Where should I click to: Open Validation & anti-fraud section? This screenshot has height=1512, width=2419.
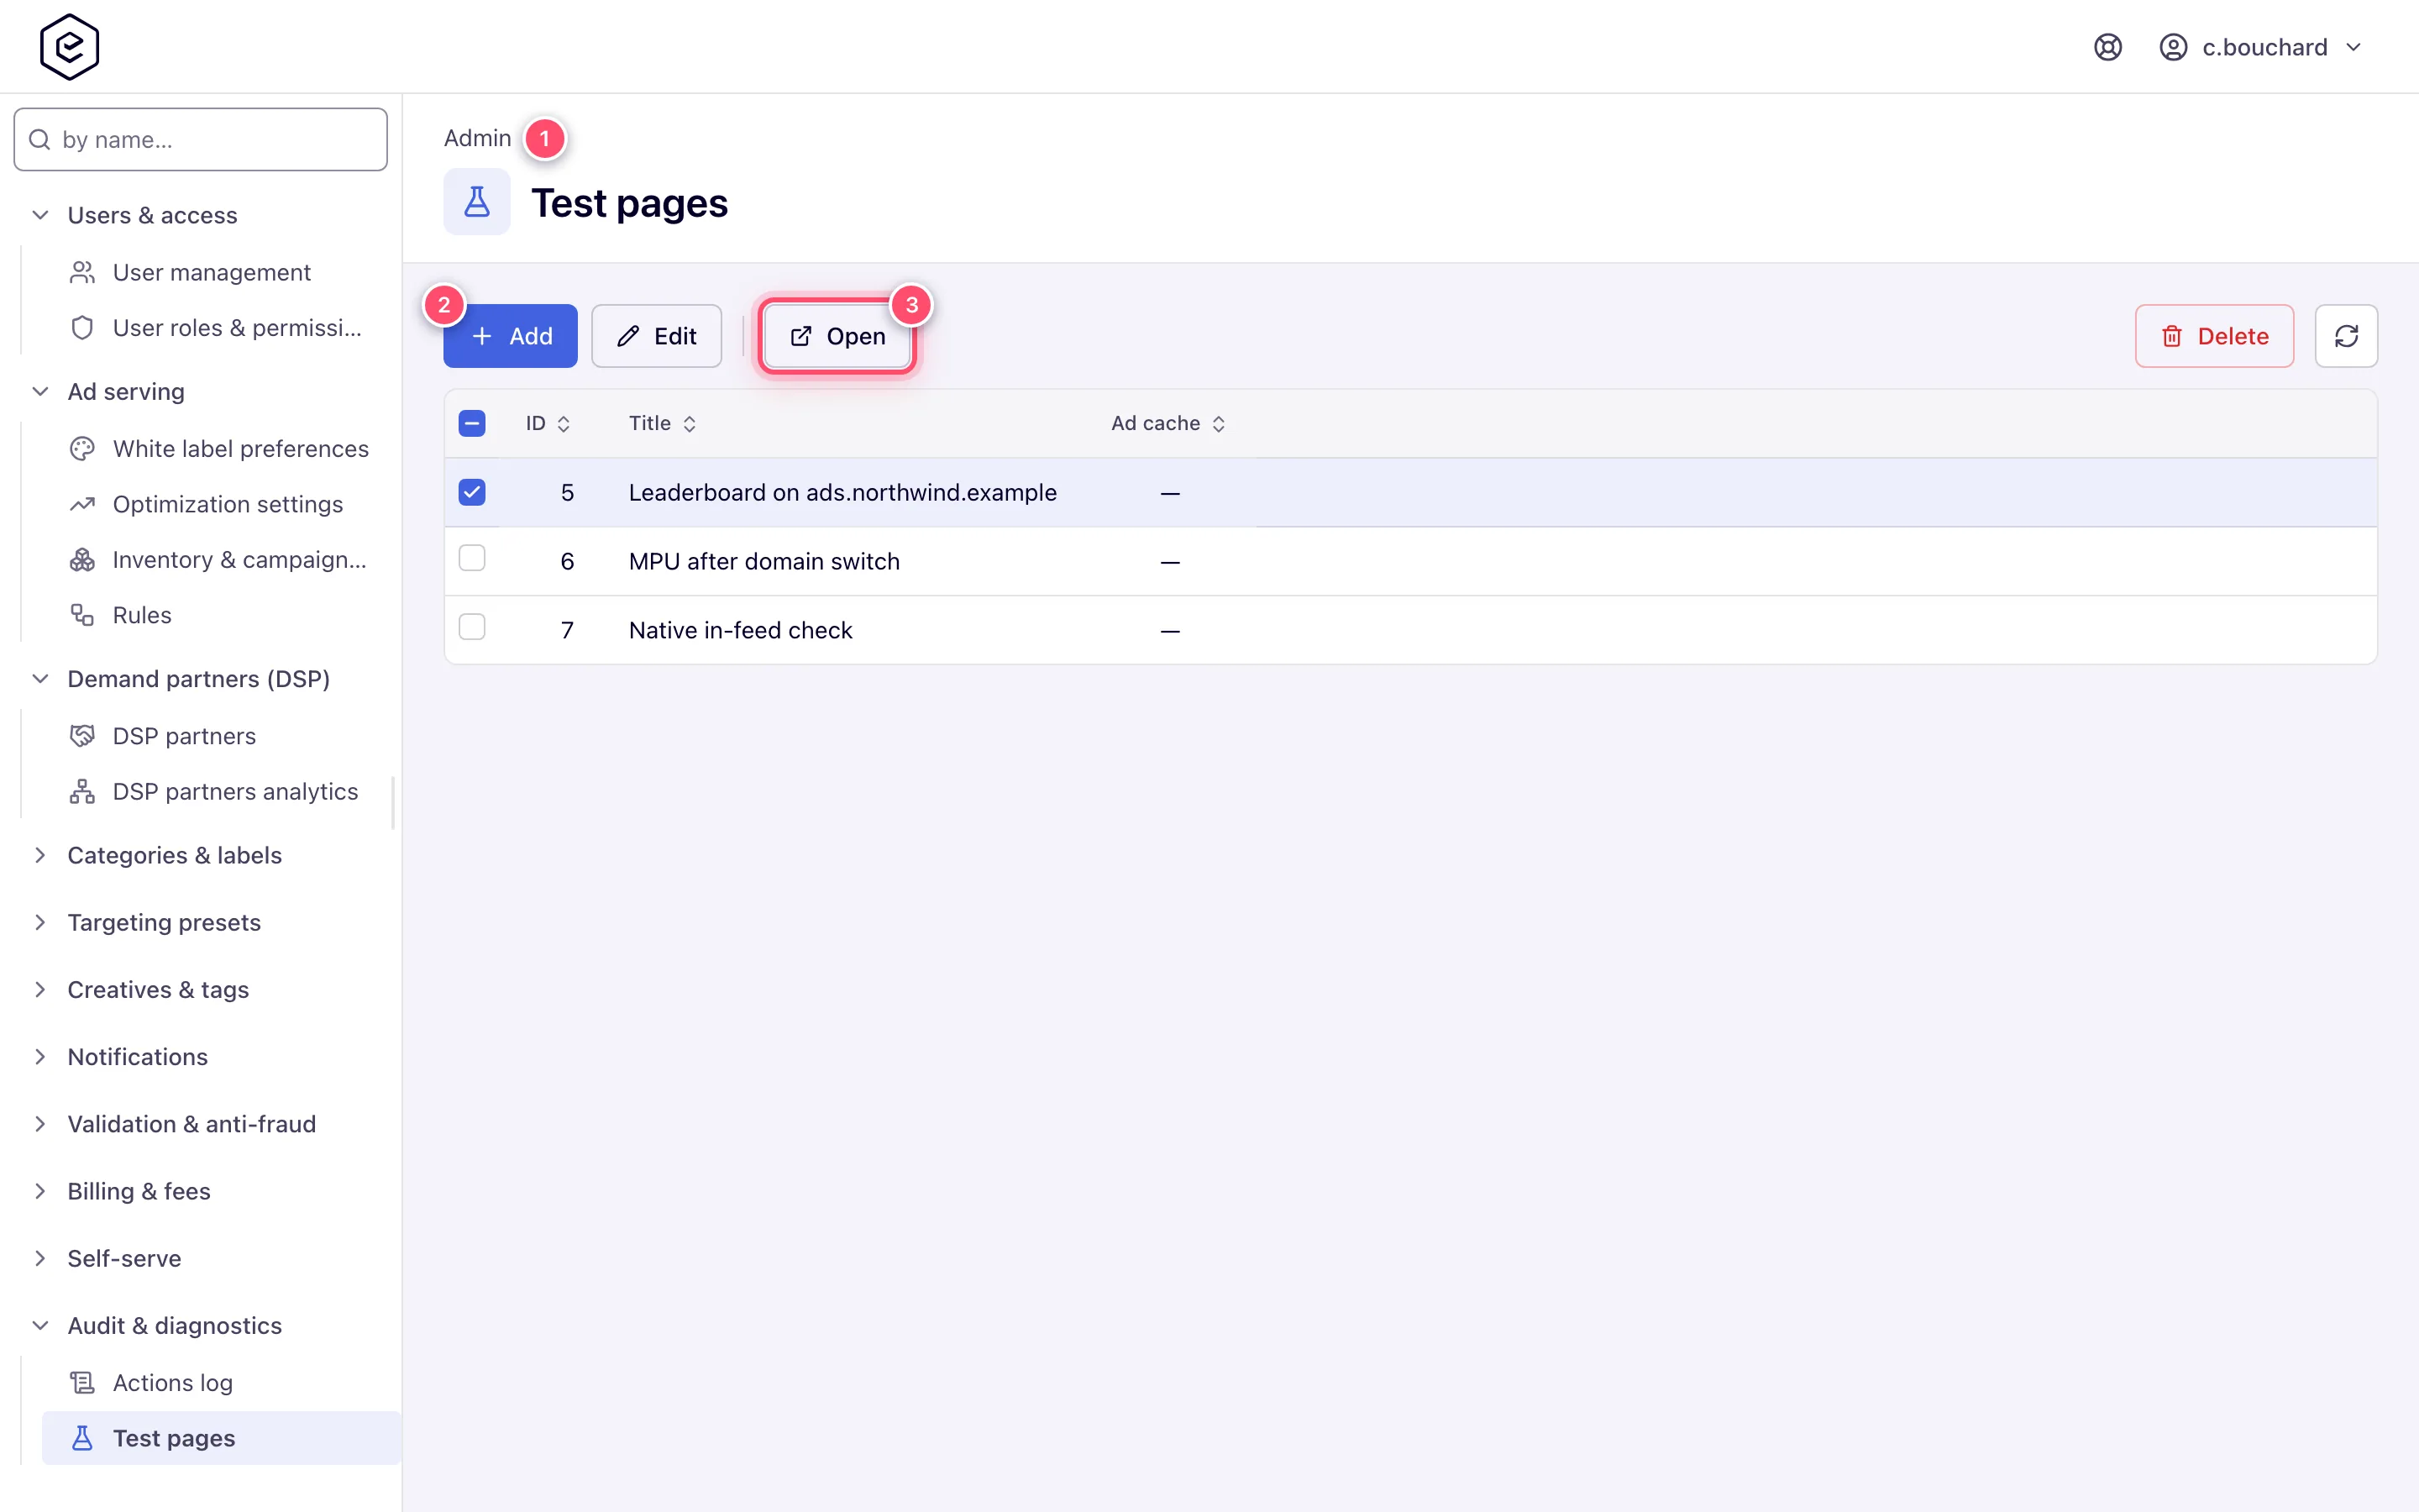coord(191,1124)
